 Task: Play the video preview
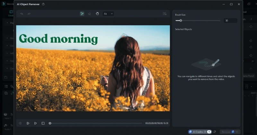point(35,123)
